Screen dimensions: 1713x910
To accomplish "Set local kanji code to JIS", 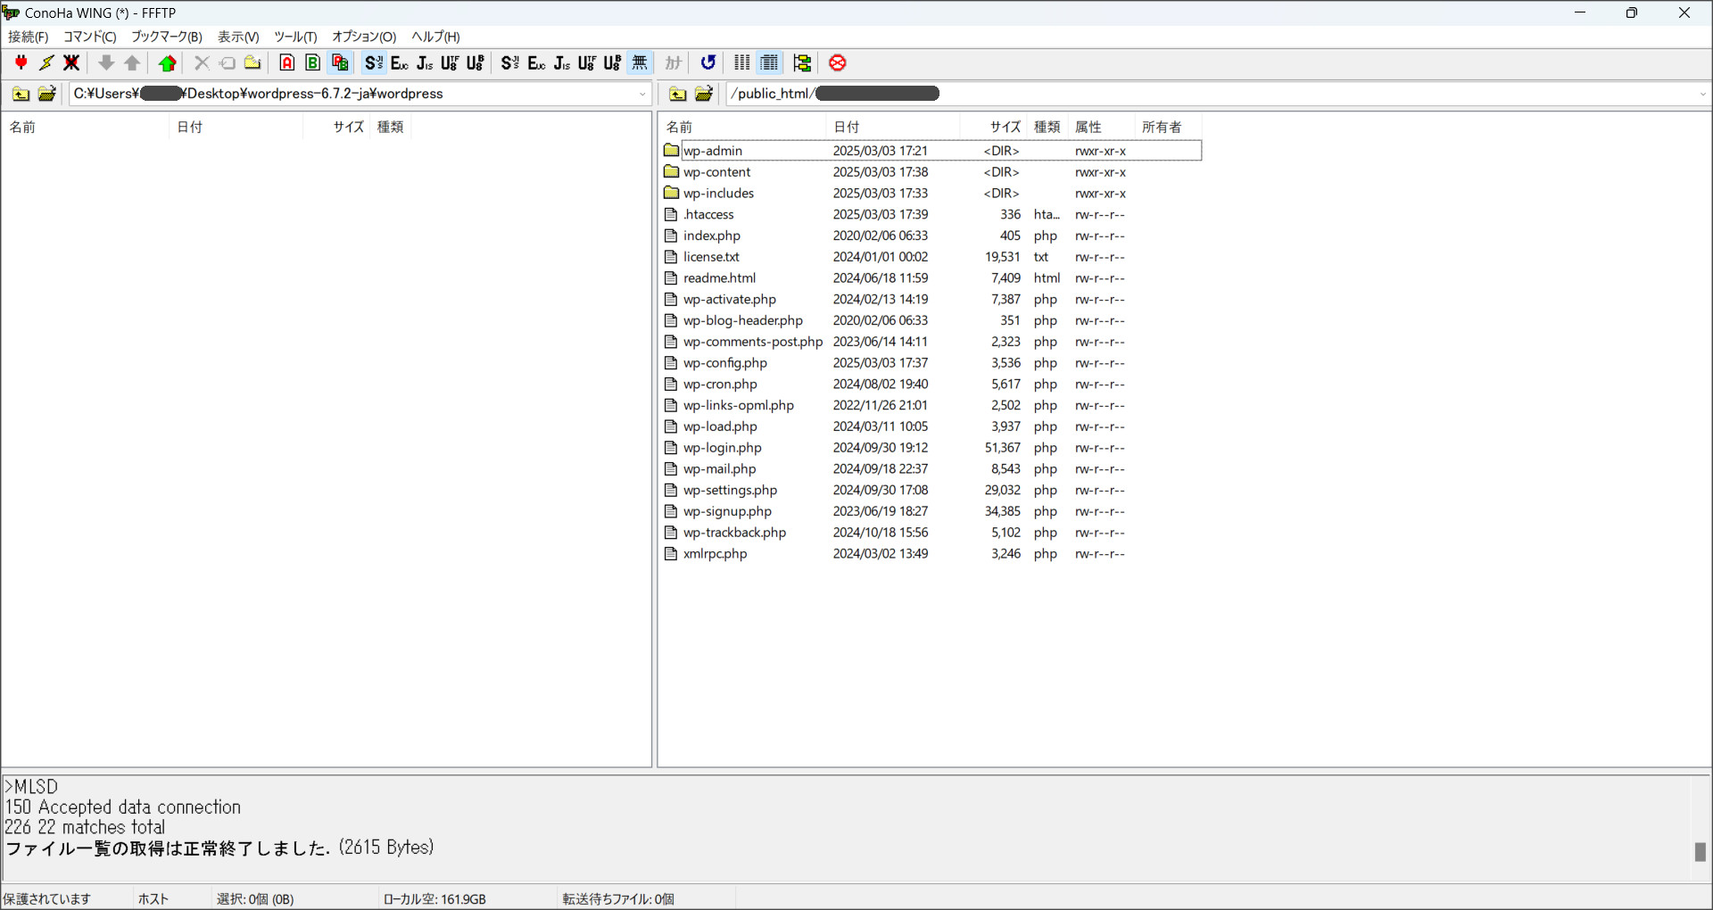I will point(561,62).
